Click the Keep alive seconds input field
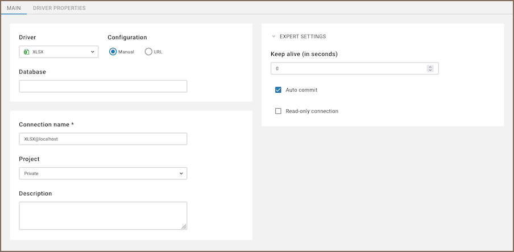514x252 pixels. (348, 69)
